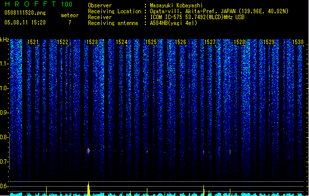Click the meteor count value 7
Screen dimensions: 309x196
[x=70, y=23]
